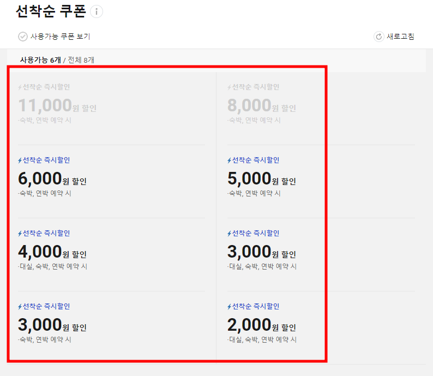Click the 선착순 쿠폰 heading

(51, 11)
